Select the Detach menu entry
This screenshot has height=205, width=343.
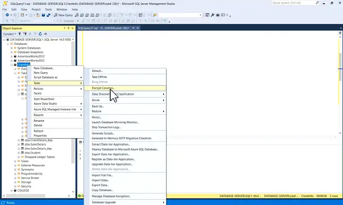pyautogui.click(x=125, y=71)
